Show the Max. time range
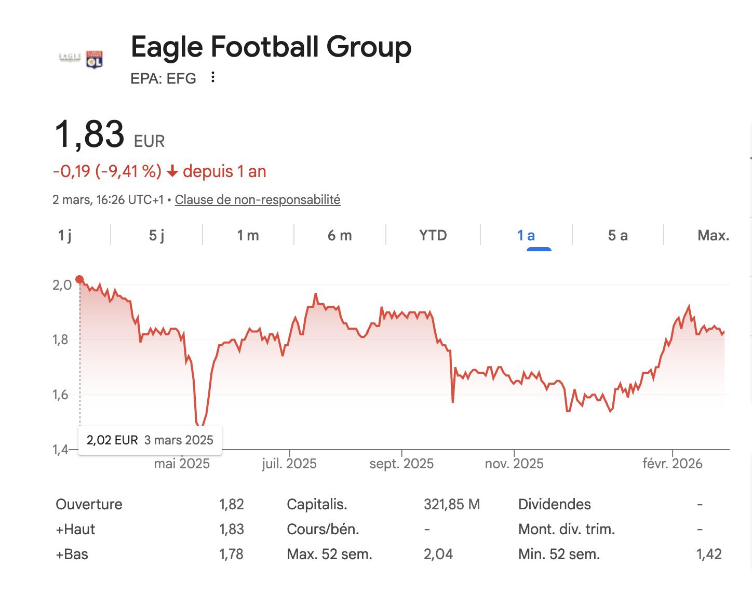Viewport: 752px width, 596px height. (x=713, y=236)
